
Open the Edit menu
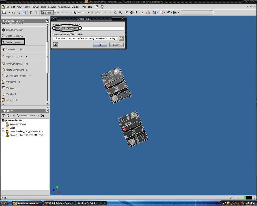tap(13, 7)
